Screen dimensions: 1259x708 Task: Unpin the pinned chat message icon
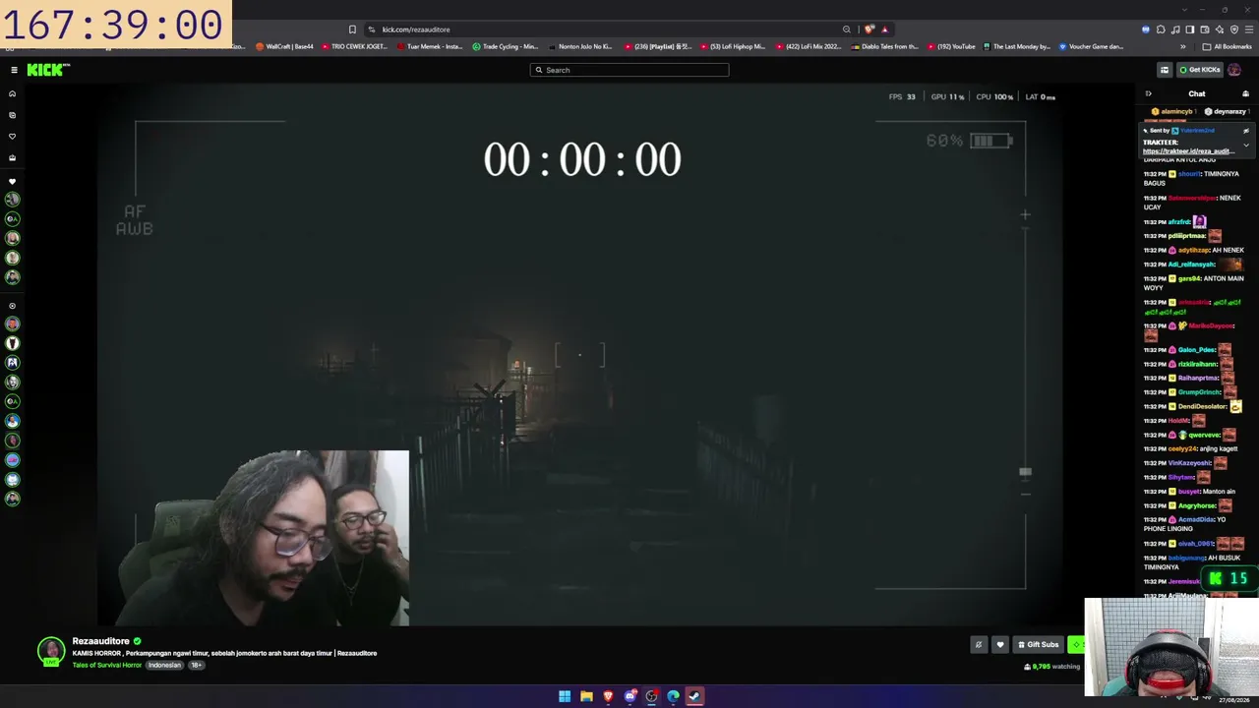pos(1246,131)
